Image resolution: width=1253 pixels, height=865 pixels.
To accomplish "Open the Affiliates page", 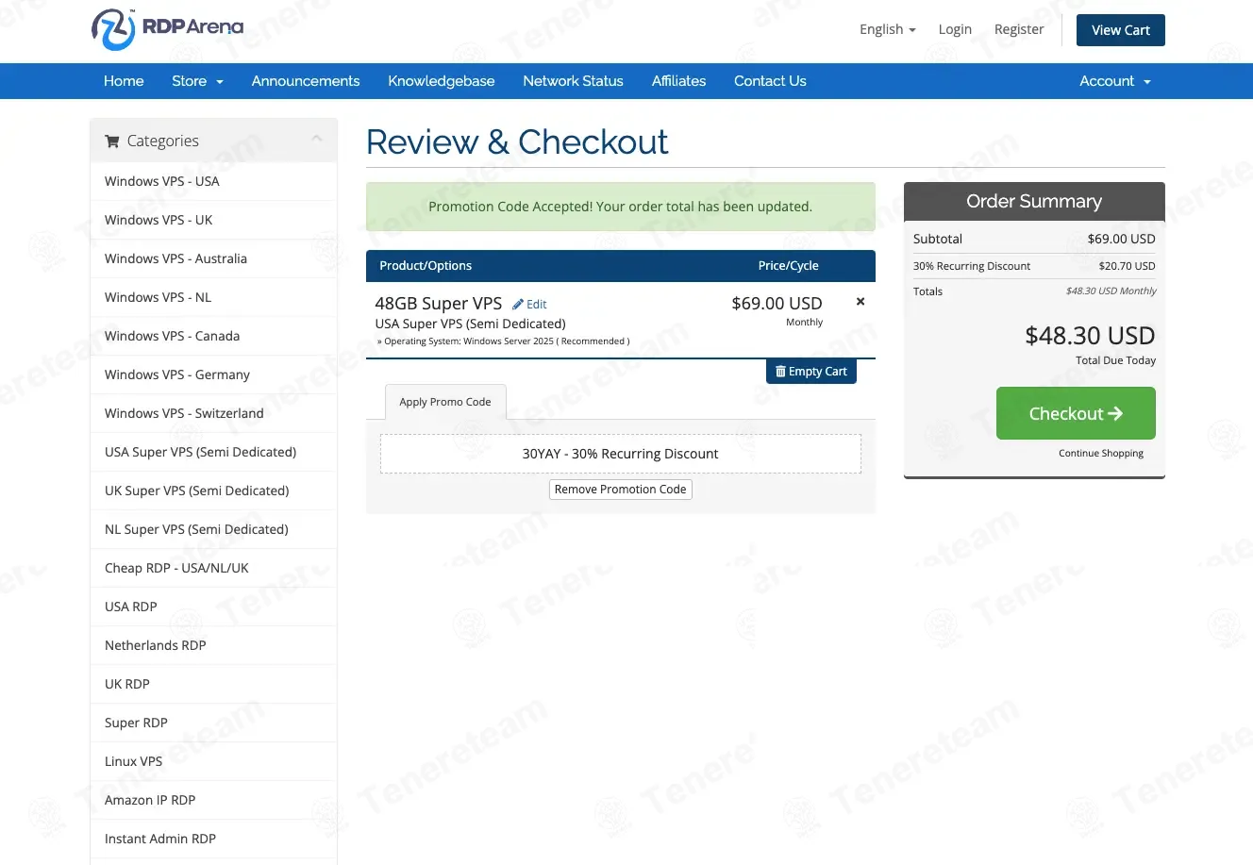I will click(678, 81).
